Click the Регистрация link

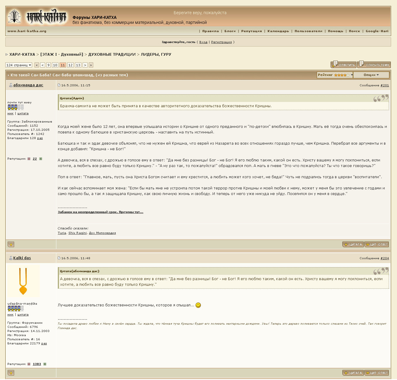pyautogui.click(x=221, y=42)
